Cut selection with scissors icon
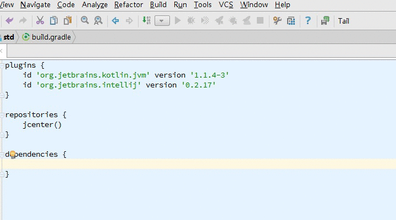The image size is (396, 220). [40, 20]
